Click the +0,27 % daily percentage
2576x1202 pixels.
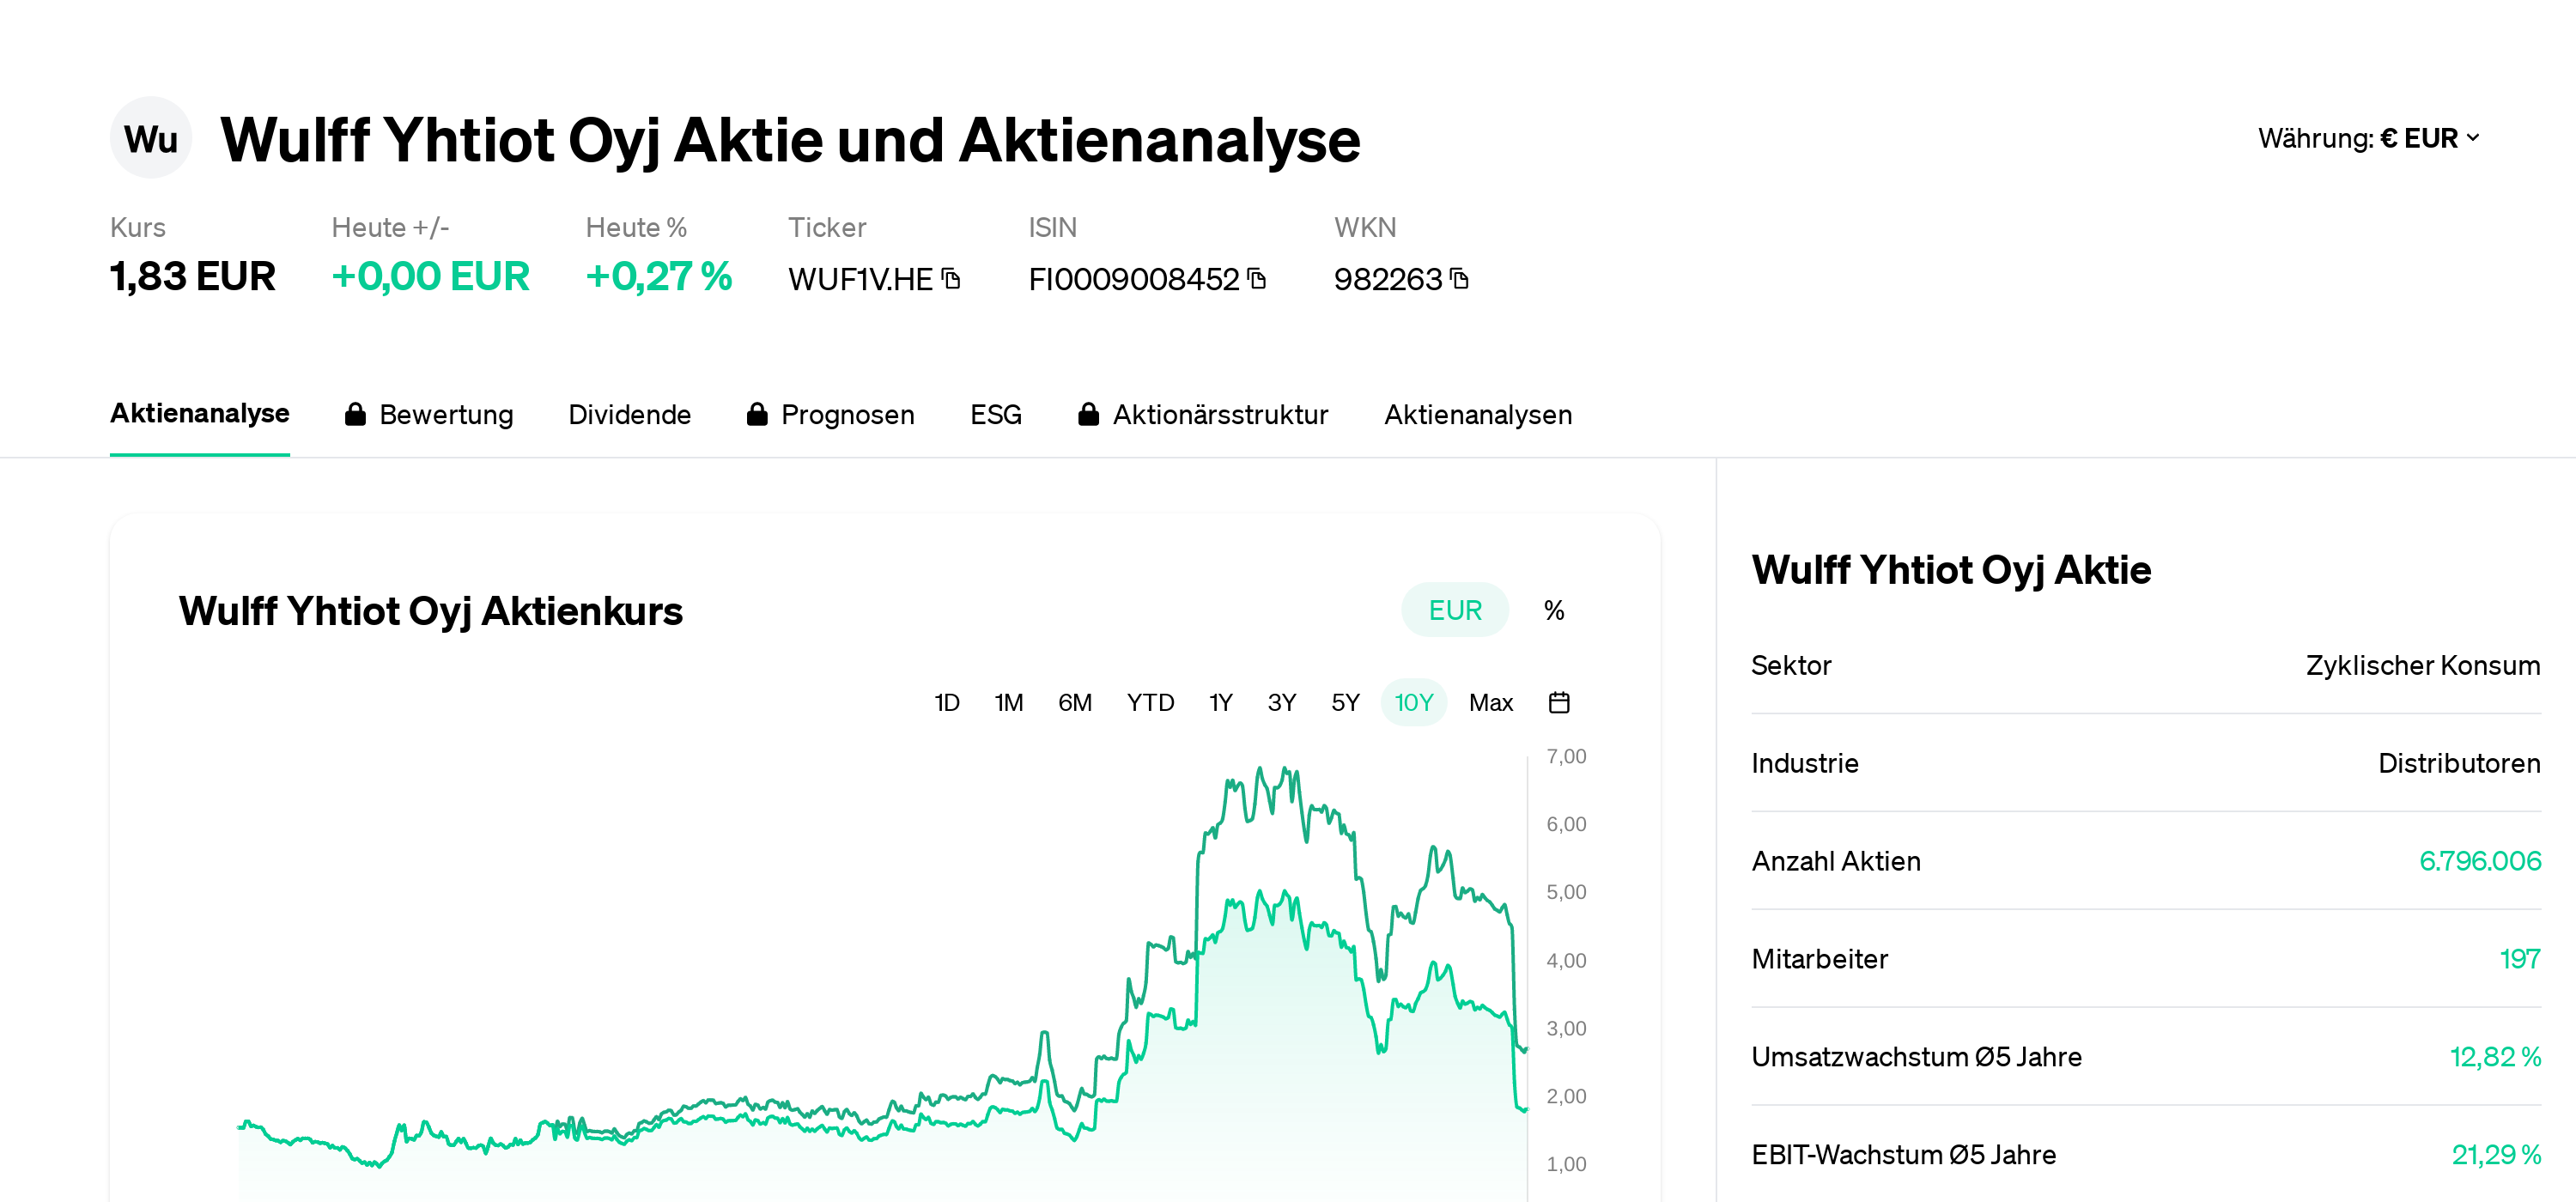pos(659,277)
